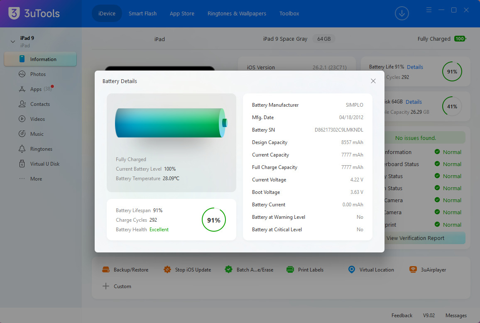Click the 3uTools logo icon
The width and height of the screenshot is (480, 323).
tap(14, 13)
